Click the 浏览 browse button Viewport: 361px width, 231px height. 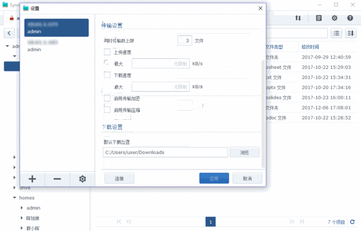tap(244, 152)
